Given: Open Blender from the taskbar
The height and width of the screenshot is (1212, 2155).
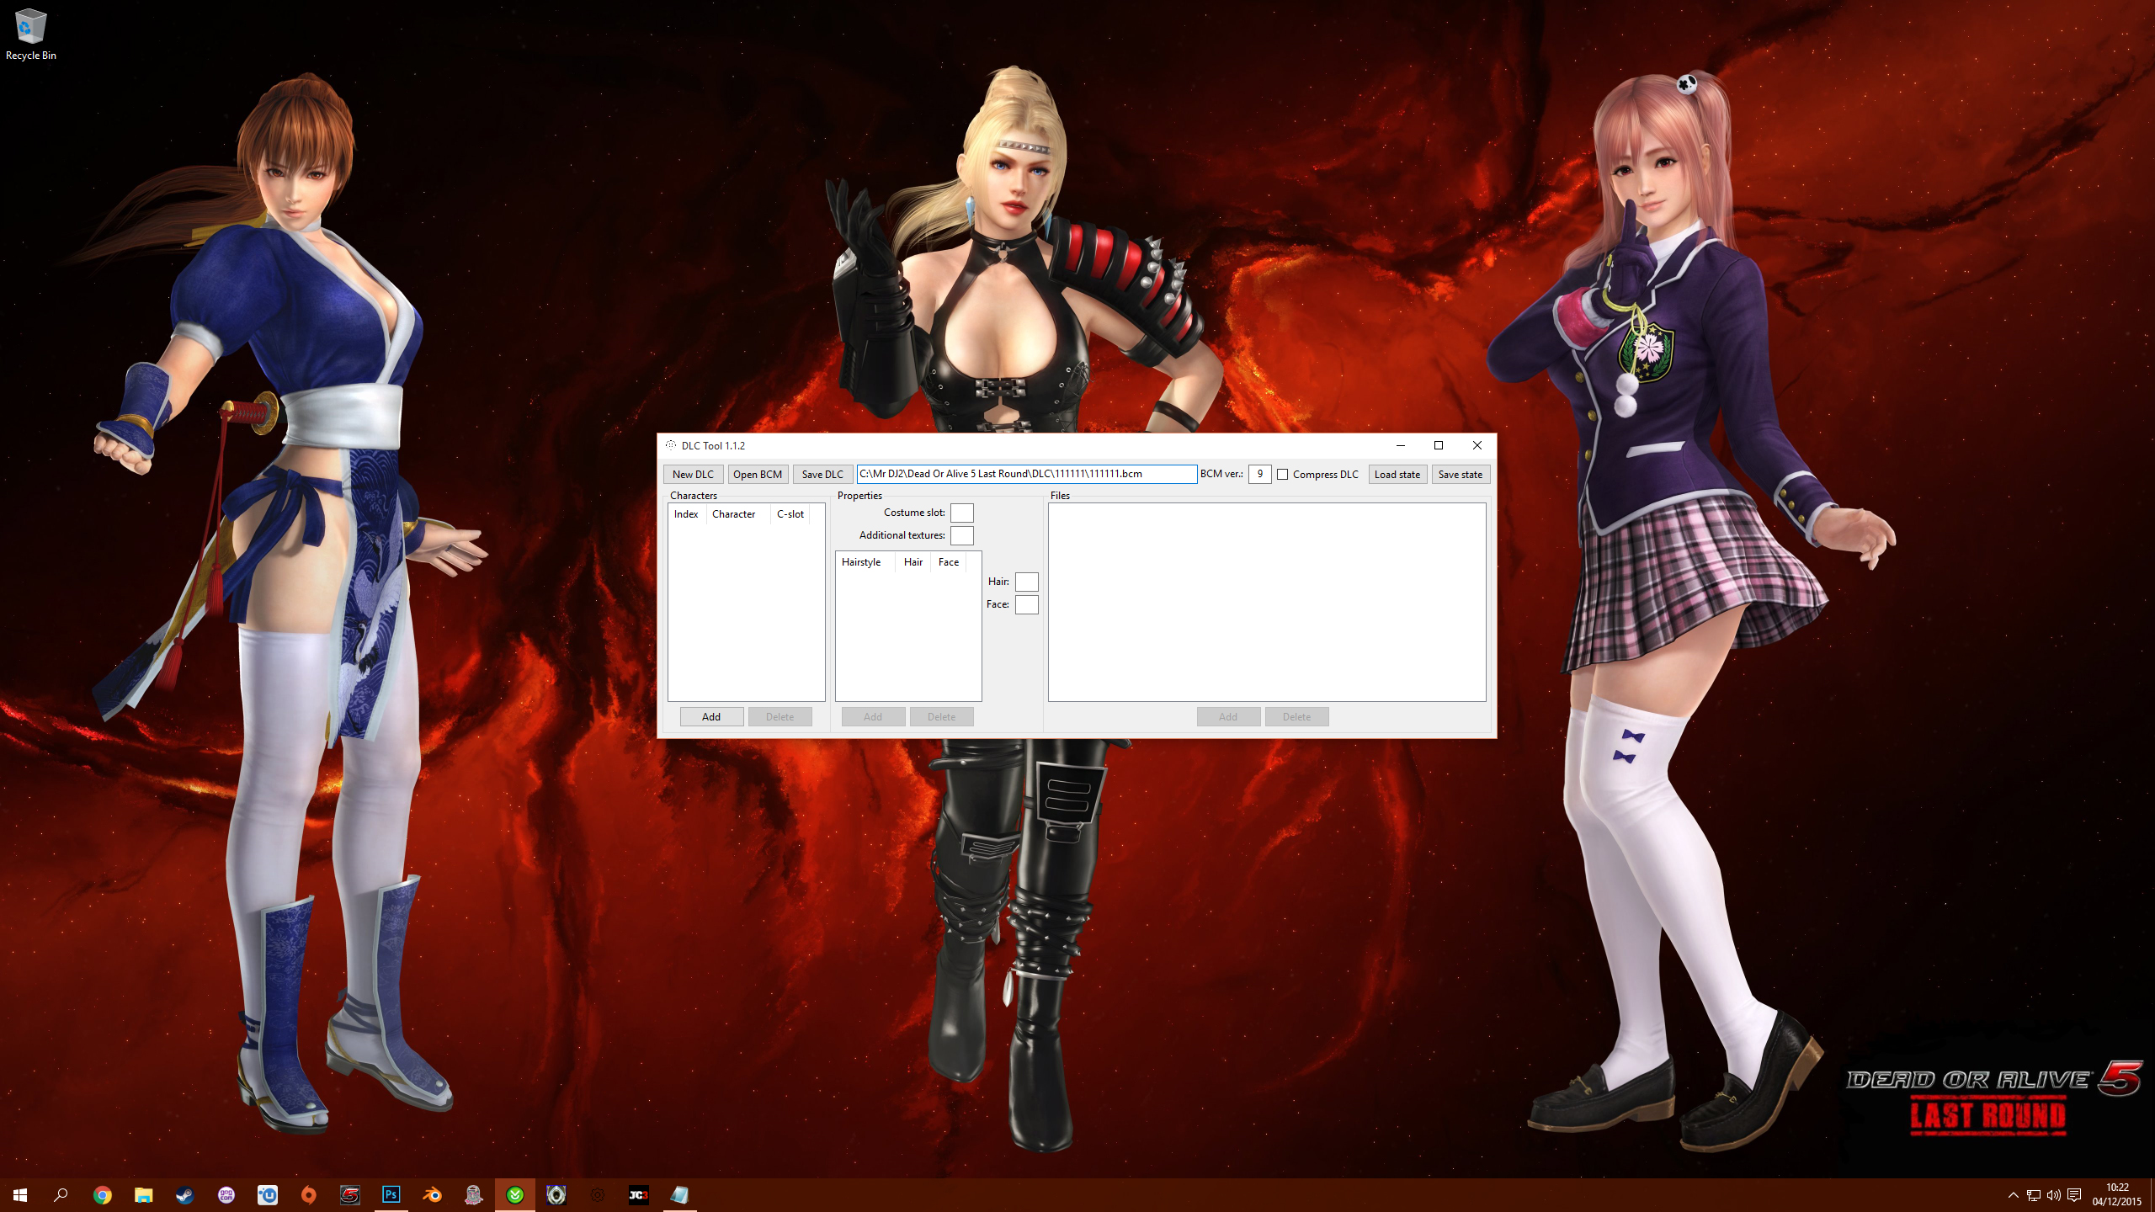Looking at the screenshot, I should [432, 1194].
